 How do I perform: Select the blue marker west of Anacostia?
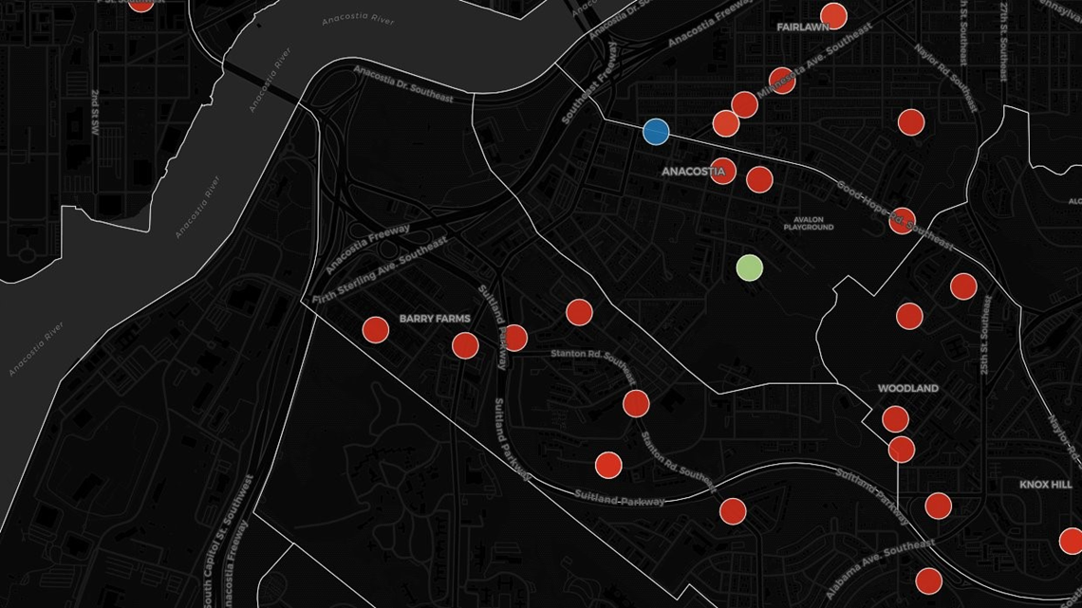click(x=655, y=133)
